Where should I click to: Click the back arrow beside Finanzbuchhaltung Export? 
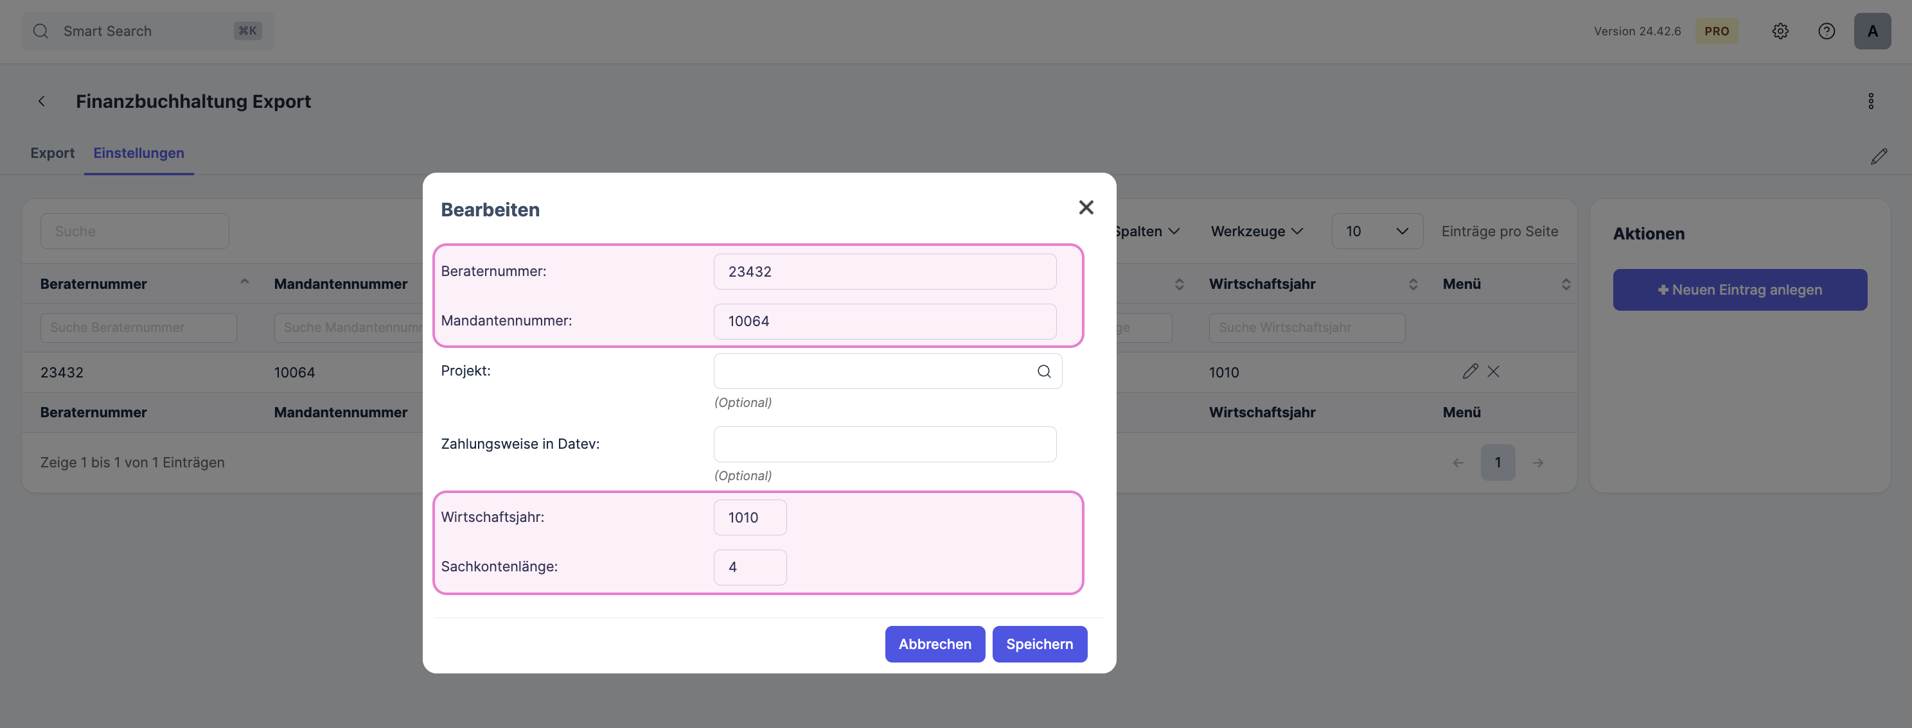pyautogui.click(x=42, y=101)
